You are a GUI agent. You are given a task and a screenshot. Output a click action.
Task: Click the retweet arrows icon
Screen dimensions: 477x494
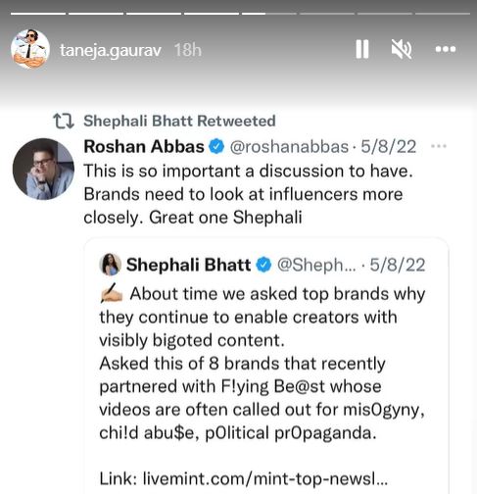64,122
